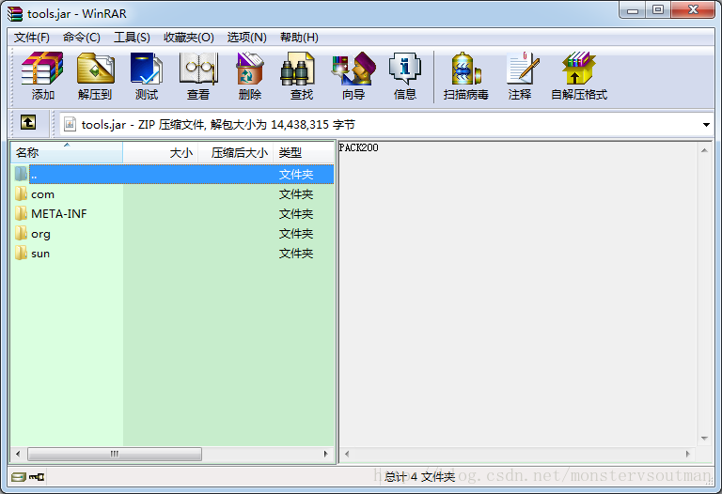Open the 工具(S) menu
Image resolution: width=722 pixels, height=494 pixels.
point(132,38)
